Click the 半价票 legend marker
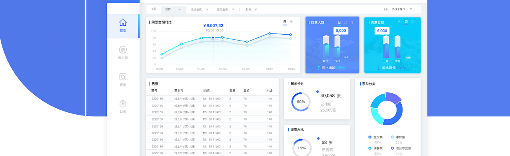 (x=392, y=137)
